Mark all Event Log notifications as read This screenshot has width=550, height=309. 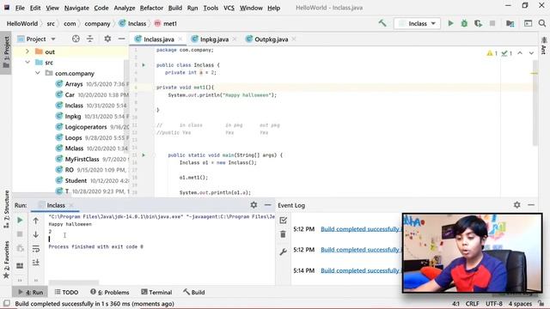coord(283,220)
